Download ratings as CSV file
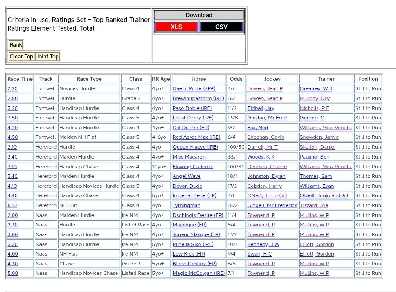396x292 pixels. (221, 27)
